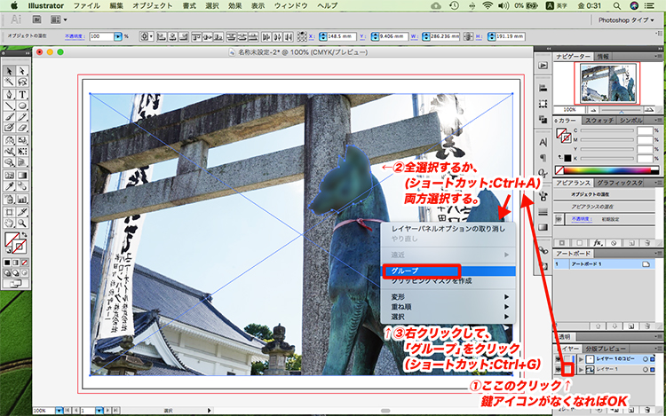Image resolution: width=666 pixels, height=416 pixels.
Task: Click the 不透明度 link in appearance panel
Action: (x=567, y=216)
